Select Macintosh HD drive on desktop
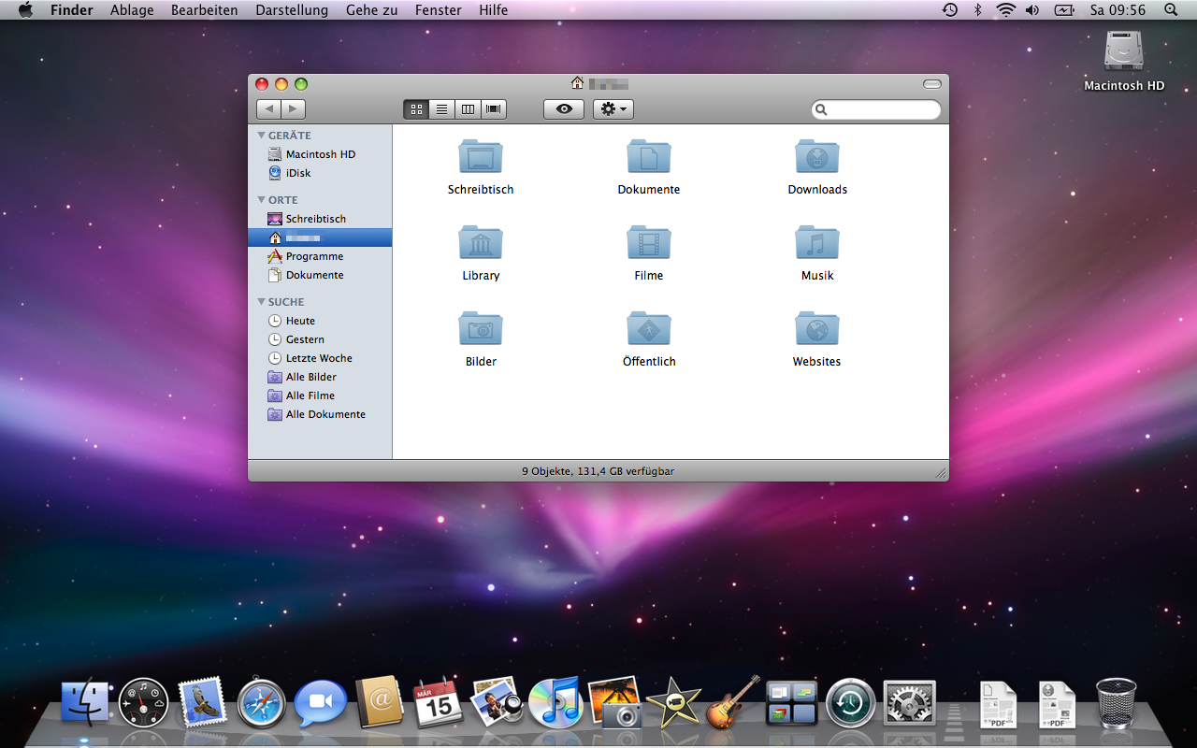 (x=1123, y=51)
